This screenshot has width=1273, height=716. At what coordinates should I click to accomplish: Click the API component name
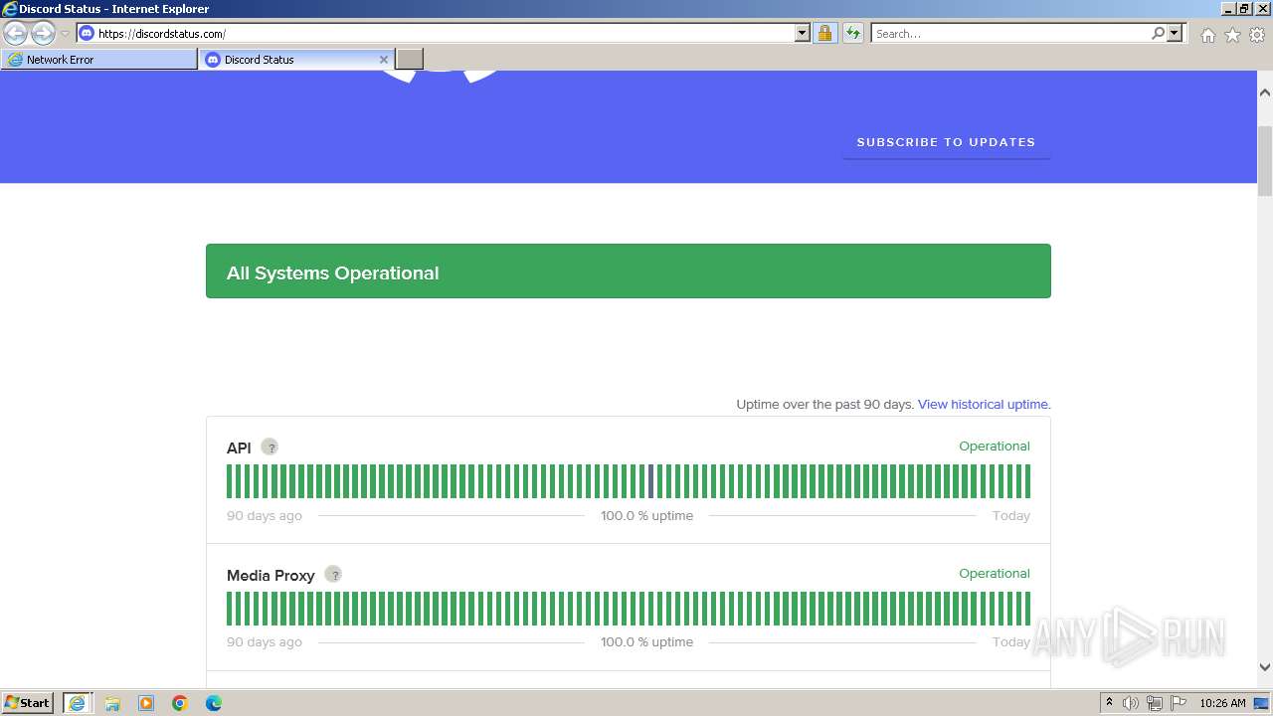(239, 448)
